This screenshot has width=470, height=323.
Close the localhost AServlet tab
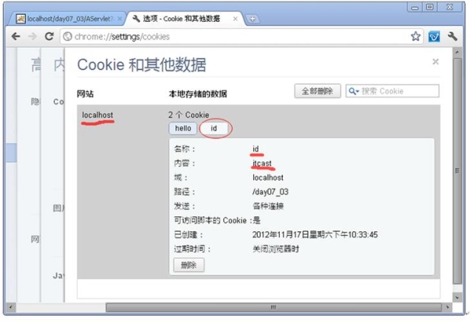coord(120,19)
